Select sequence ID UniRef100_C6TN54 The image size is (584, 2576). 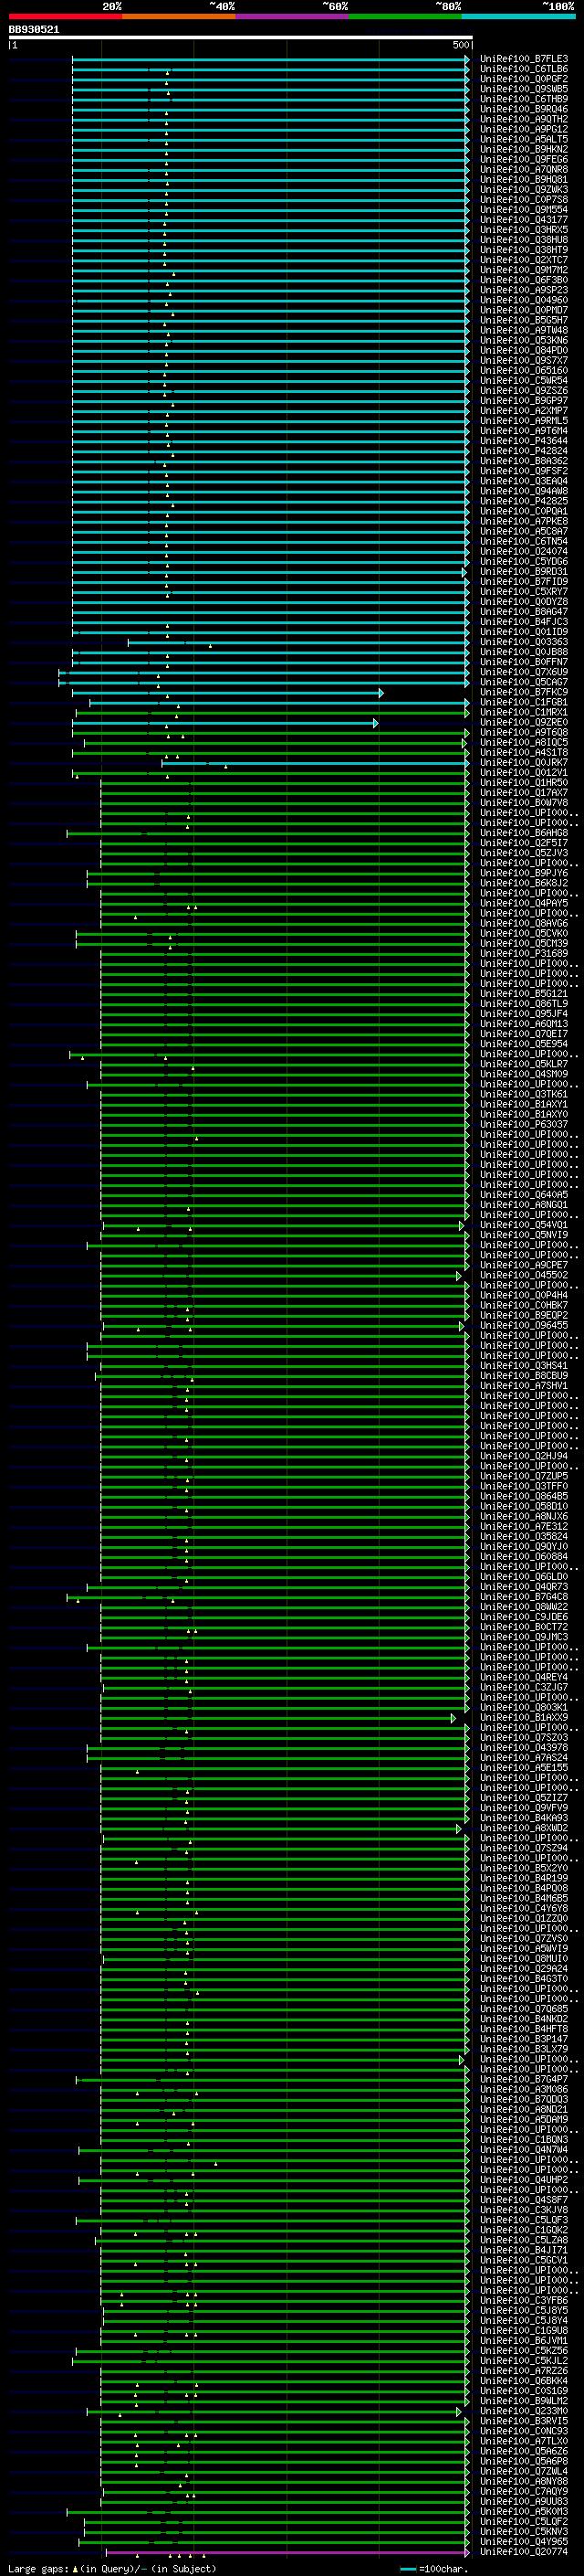point(523,541)
